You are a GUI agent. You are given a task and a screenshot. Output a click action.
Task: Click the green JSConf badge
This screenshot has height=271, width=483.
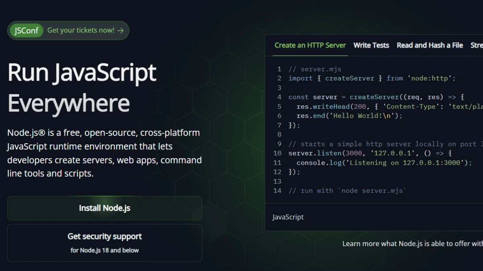click(x=27, y=31)
